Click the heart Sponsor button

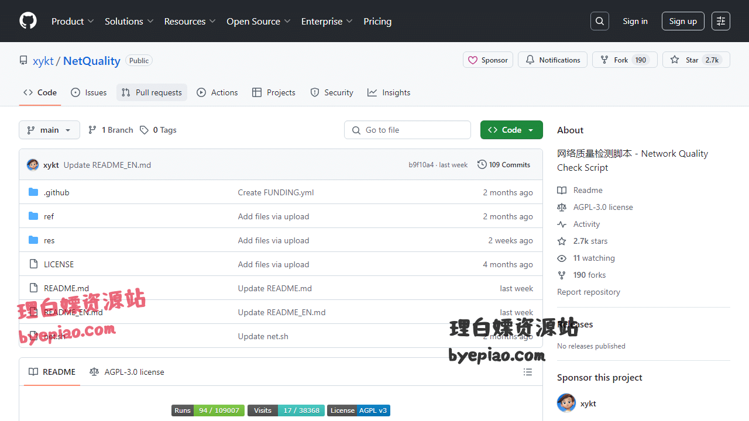pyautogui.click(x=489, y=60)
